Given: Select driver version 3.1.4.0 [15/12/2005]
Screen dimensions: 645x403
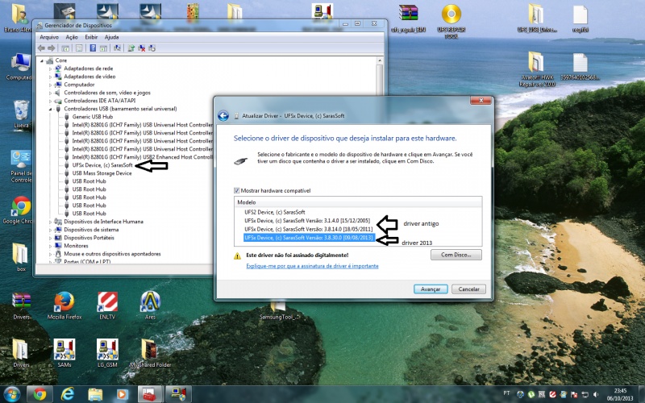Looking at the screenshot, I should pyautogui.click(x=307, y=221).
